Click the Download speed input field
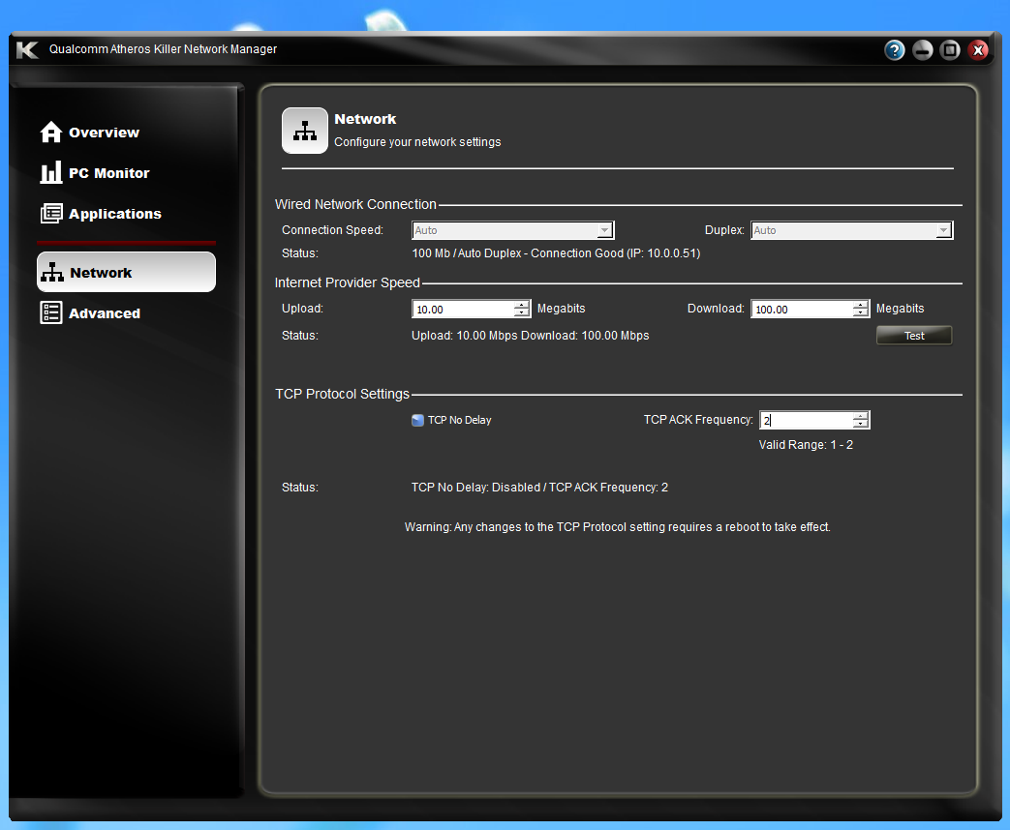Screen dimensions: 1010x830 tap(801, 310)
